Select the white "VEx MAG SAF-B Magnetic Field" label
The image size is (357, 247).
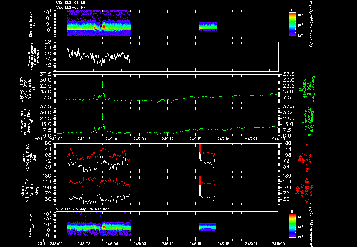tap(27, 121)
